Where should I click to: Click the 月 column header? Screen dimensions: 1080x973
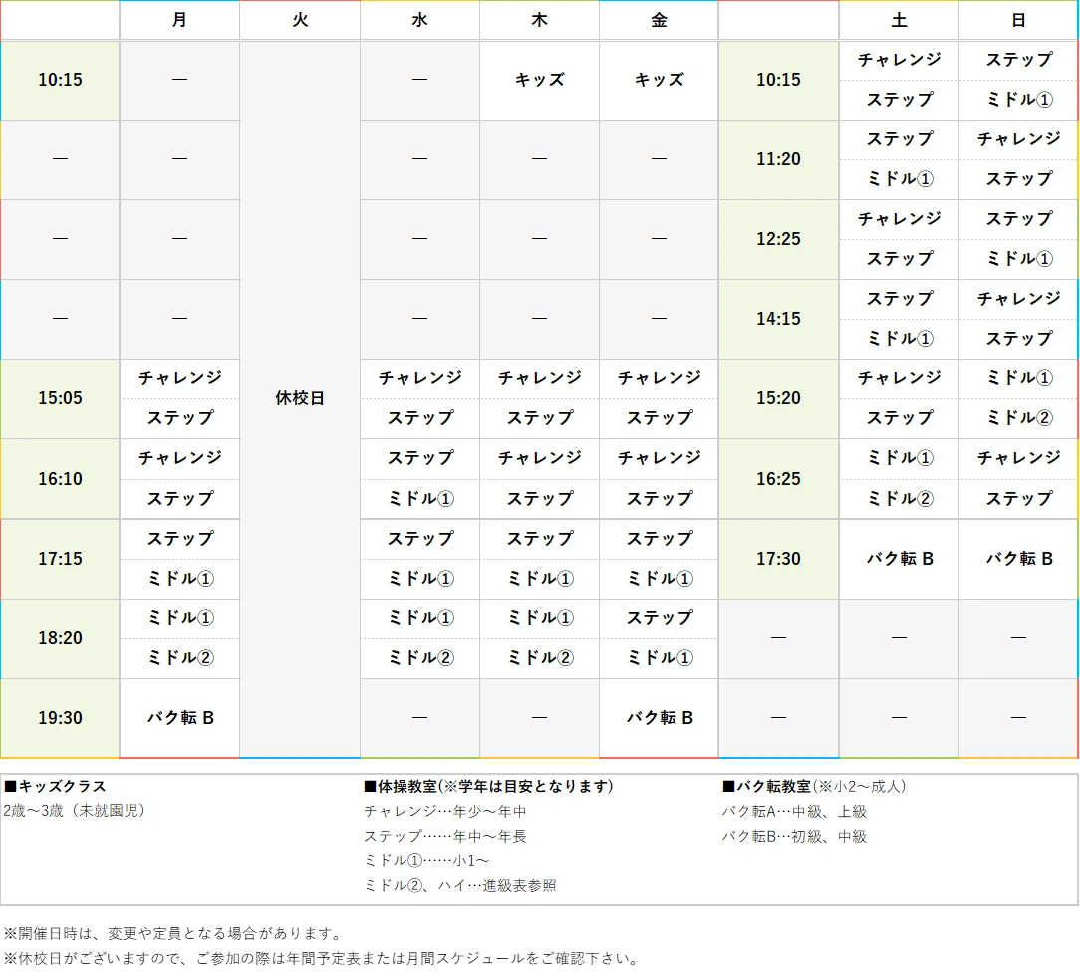tap(179, 20)
